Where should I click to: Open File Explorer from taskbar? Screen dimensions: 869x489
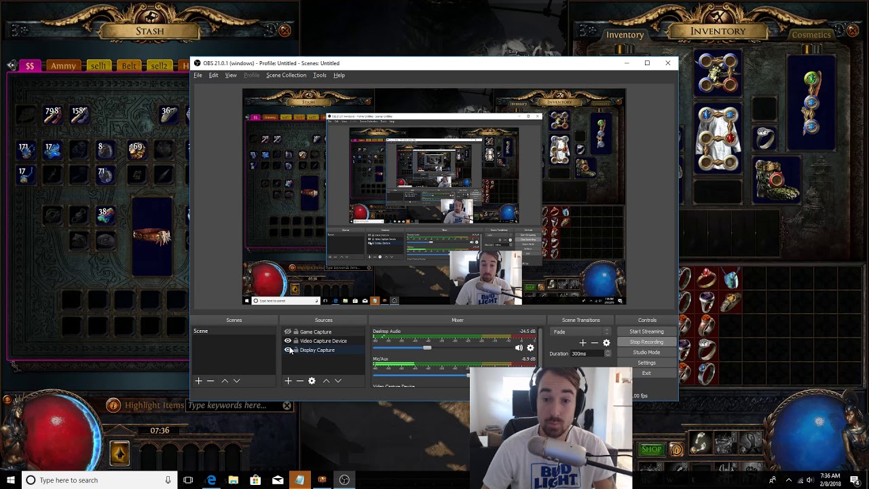point(233,480)
